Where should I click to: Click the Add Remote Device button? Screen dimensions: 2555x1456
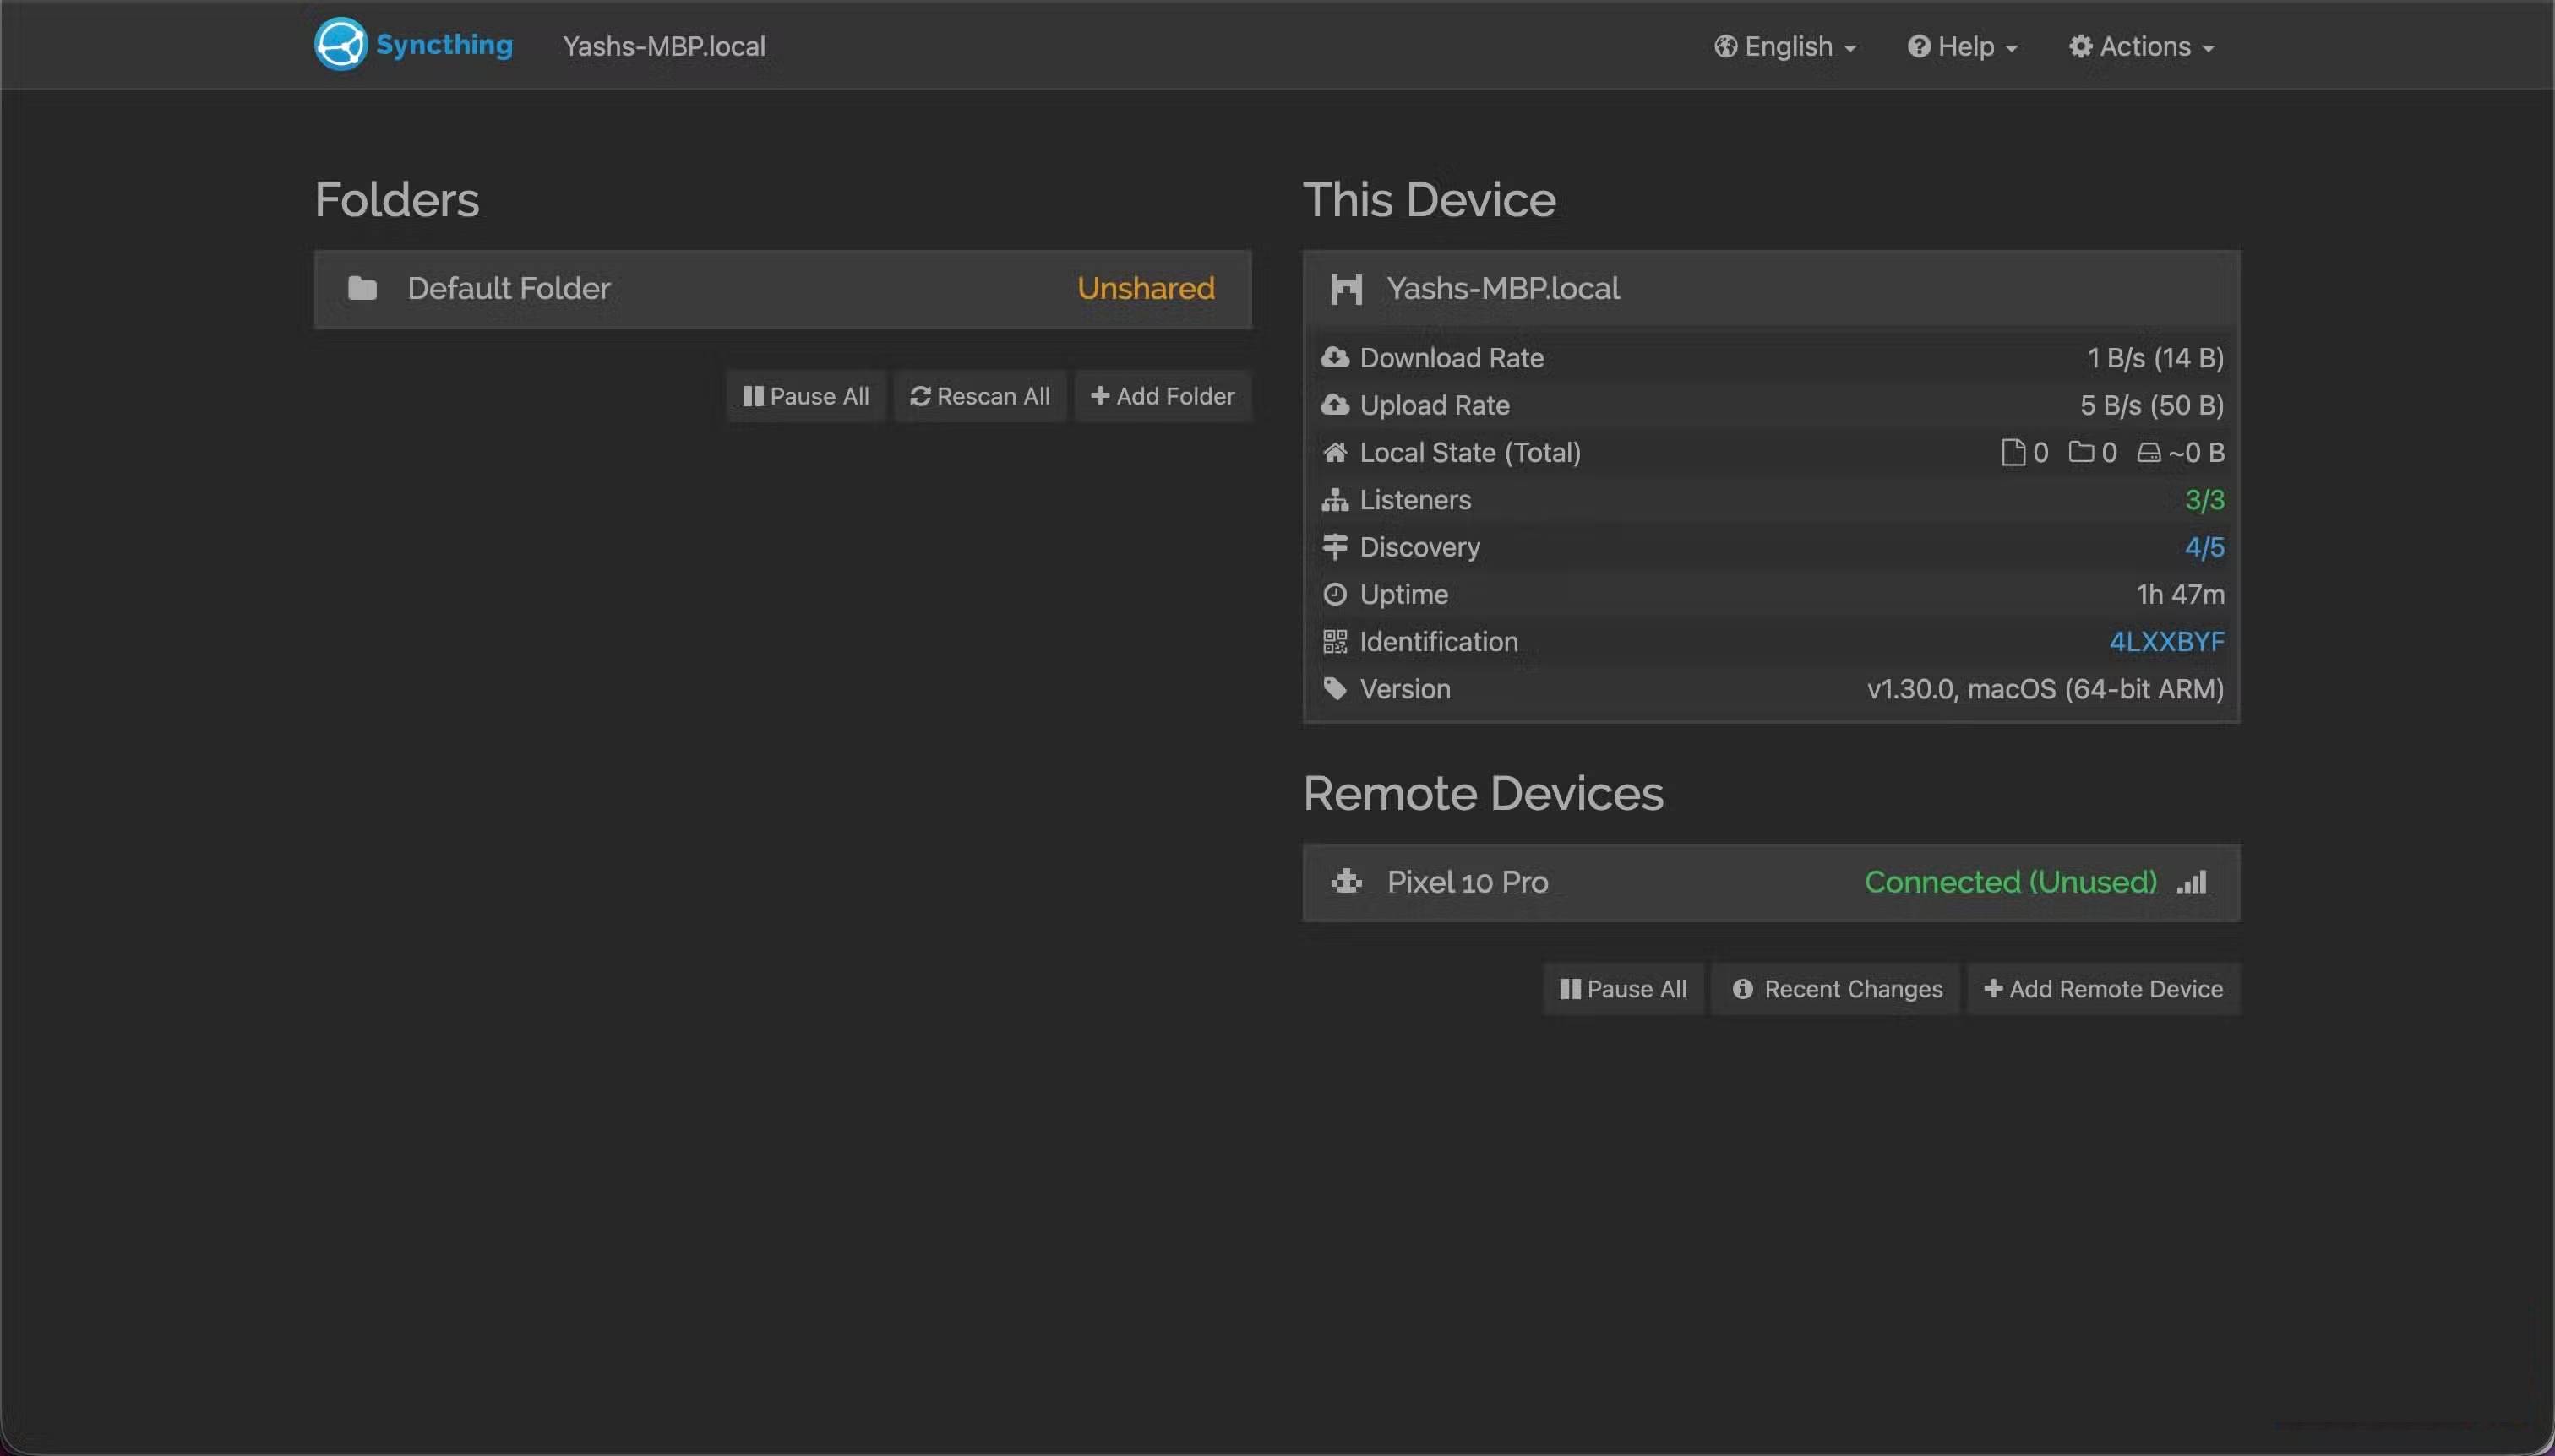2102,988
